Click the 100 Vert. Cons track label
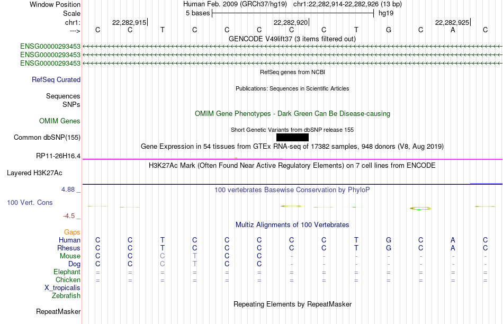503x324 pixels. tap(30, 202)
